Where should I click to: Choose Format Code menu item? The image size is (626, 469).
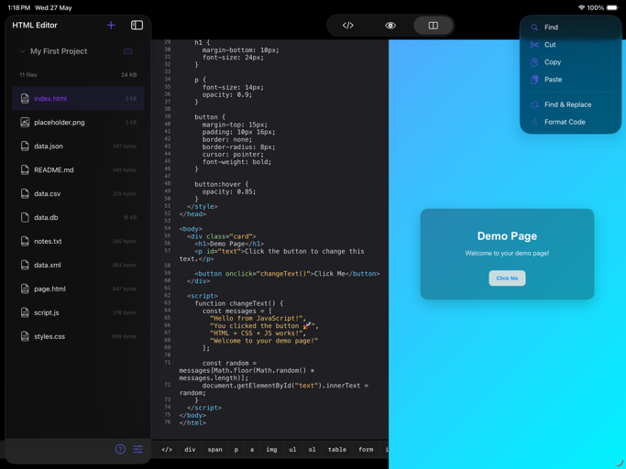coord(570,122)
